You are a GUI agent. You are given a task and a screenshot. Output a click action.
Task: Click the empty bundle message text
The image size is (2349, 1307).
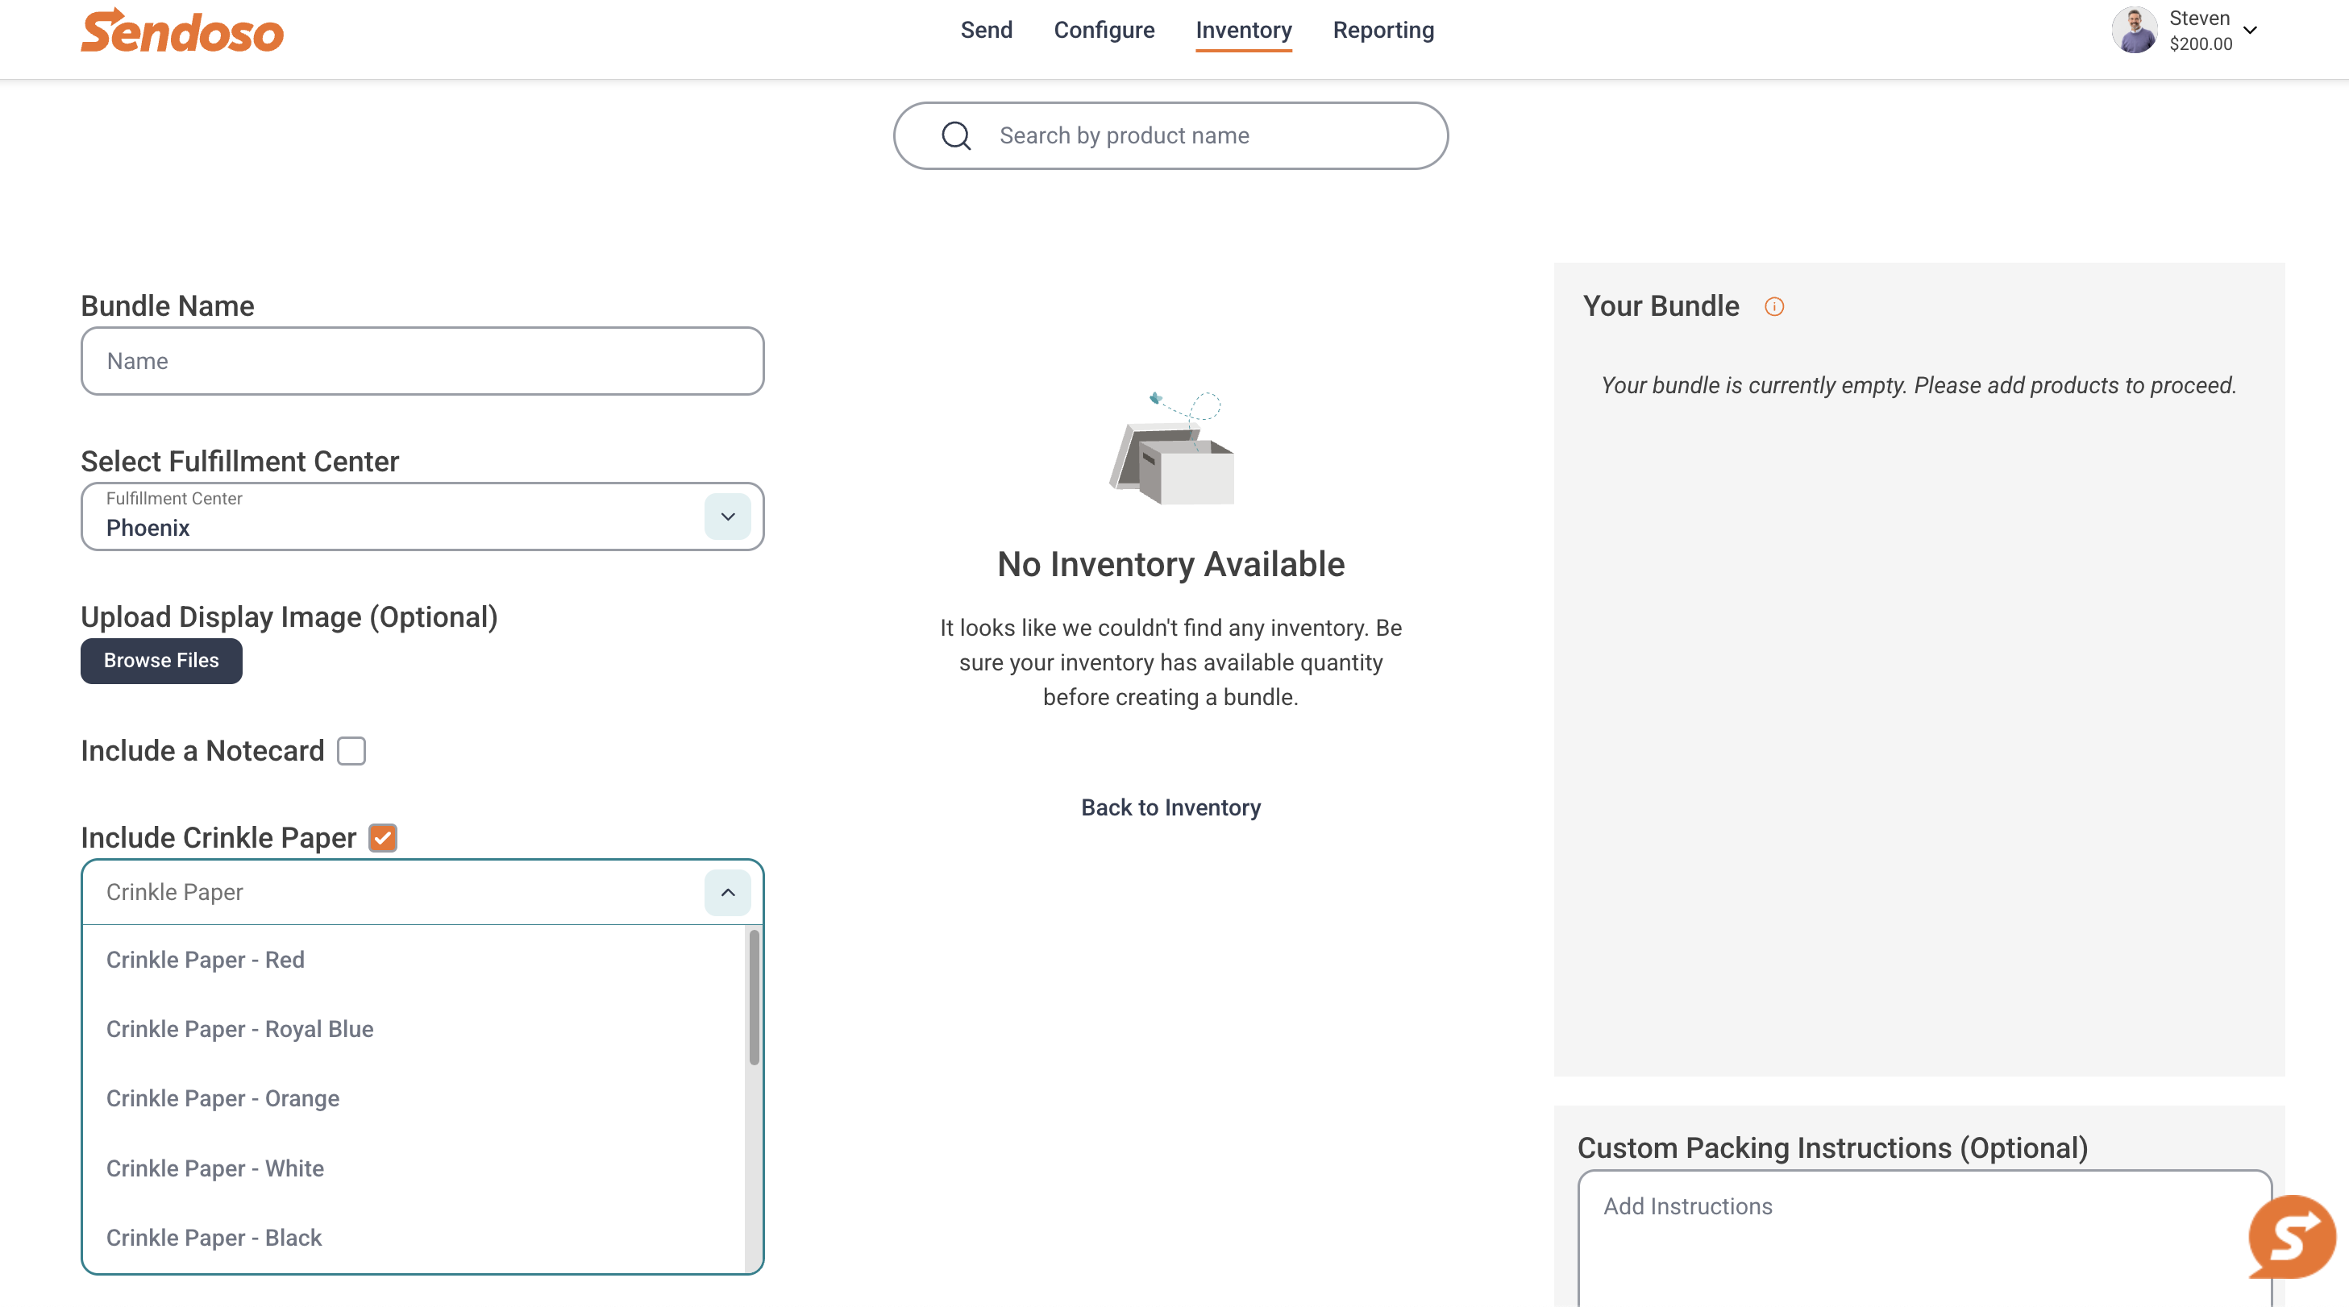click(x=1919, y=385)
